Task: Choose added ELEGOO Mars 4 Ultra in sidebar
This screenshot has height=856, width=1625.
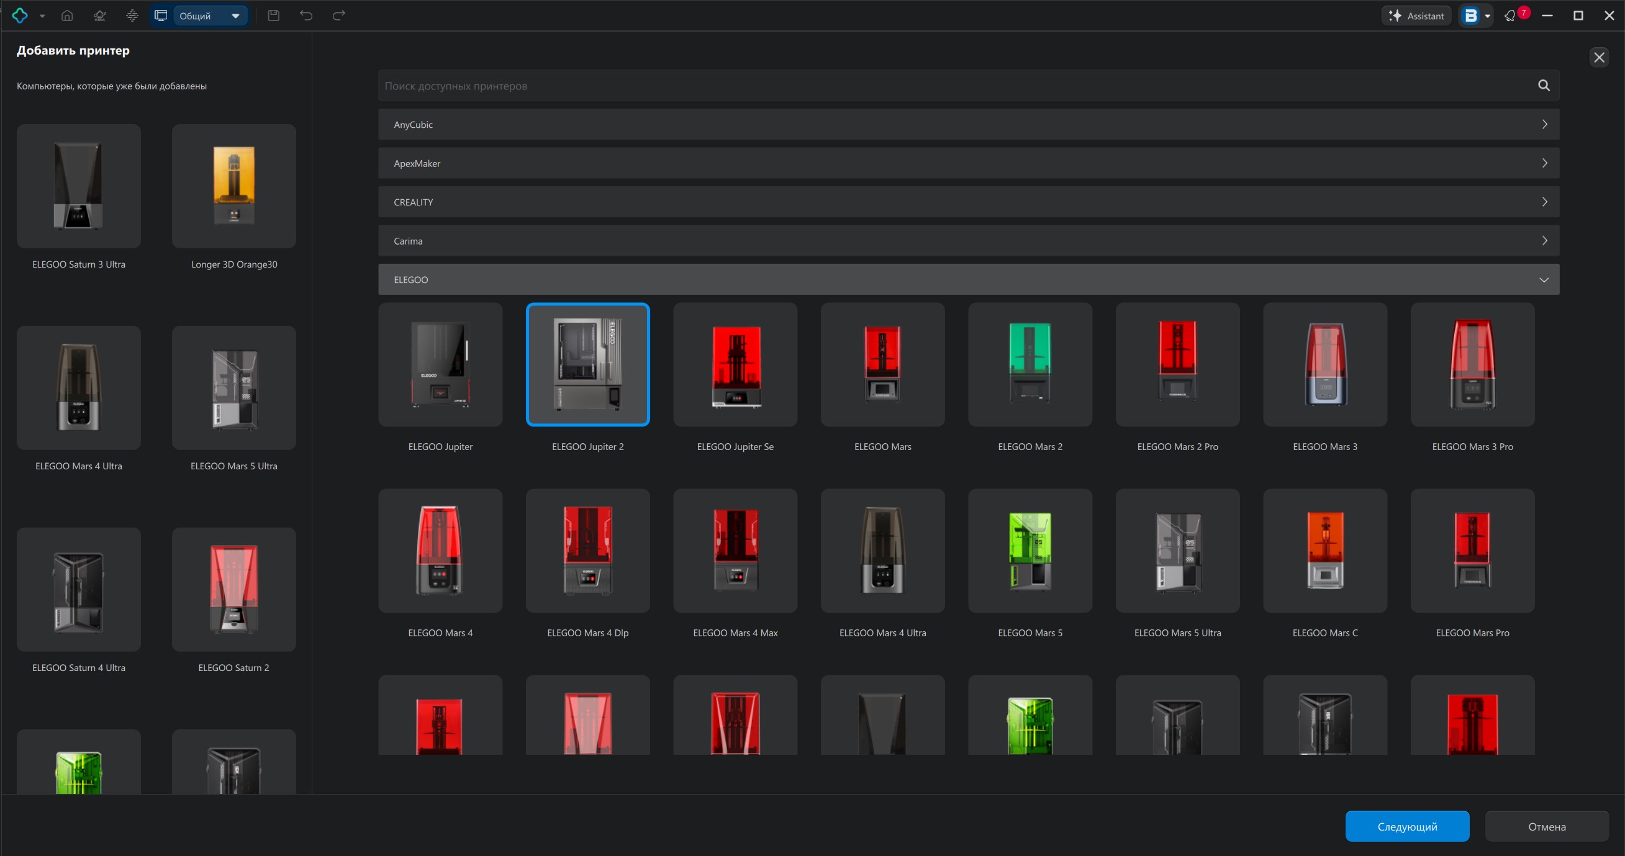Action: tap(79, 388)
